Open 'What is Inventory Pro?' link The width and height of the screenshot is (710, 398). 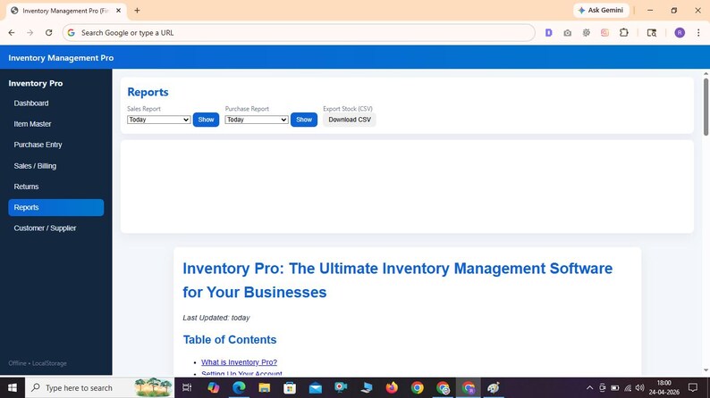[239, 362]
